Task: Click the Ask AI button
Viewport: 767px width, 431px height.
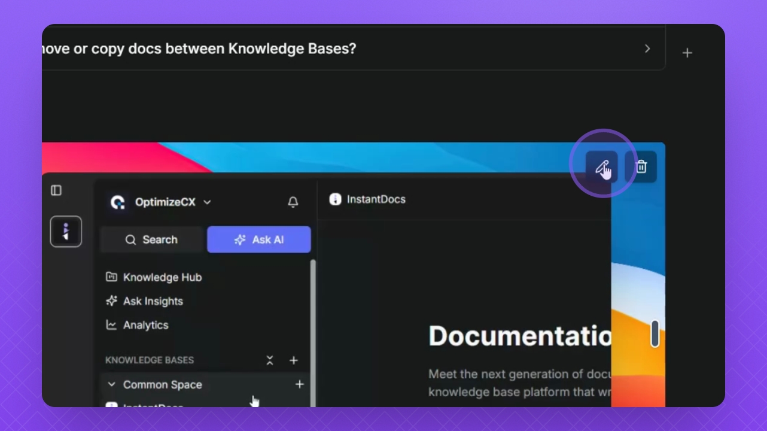Action: [x=259, y=239]
